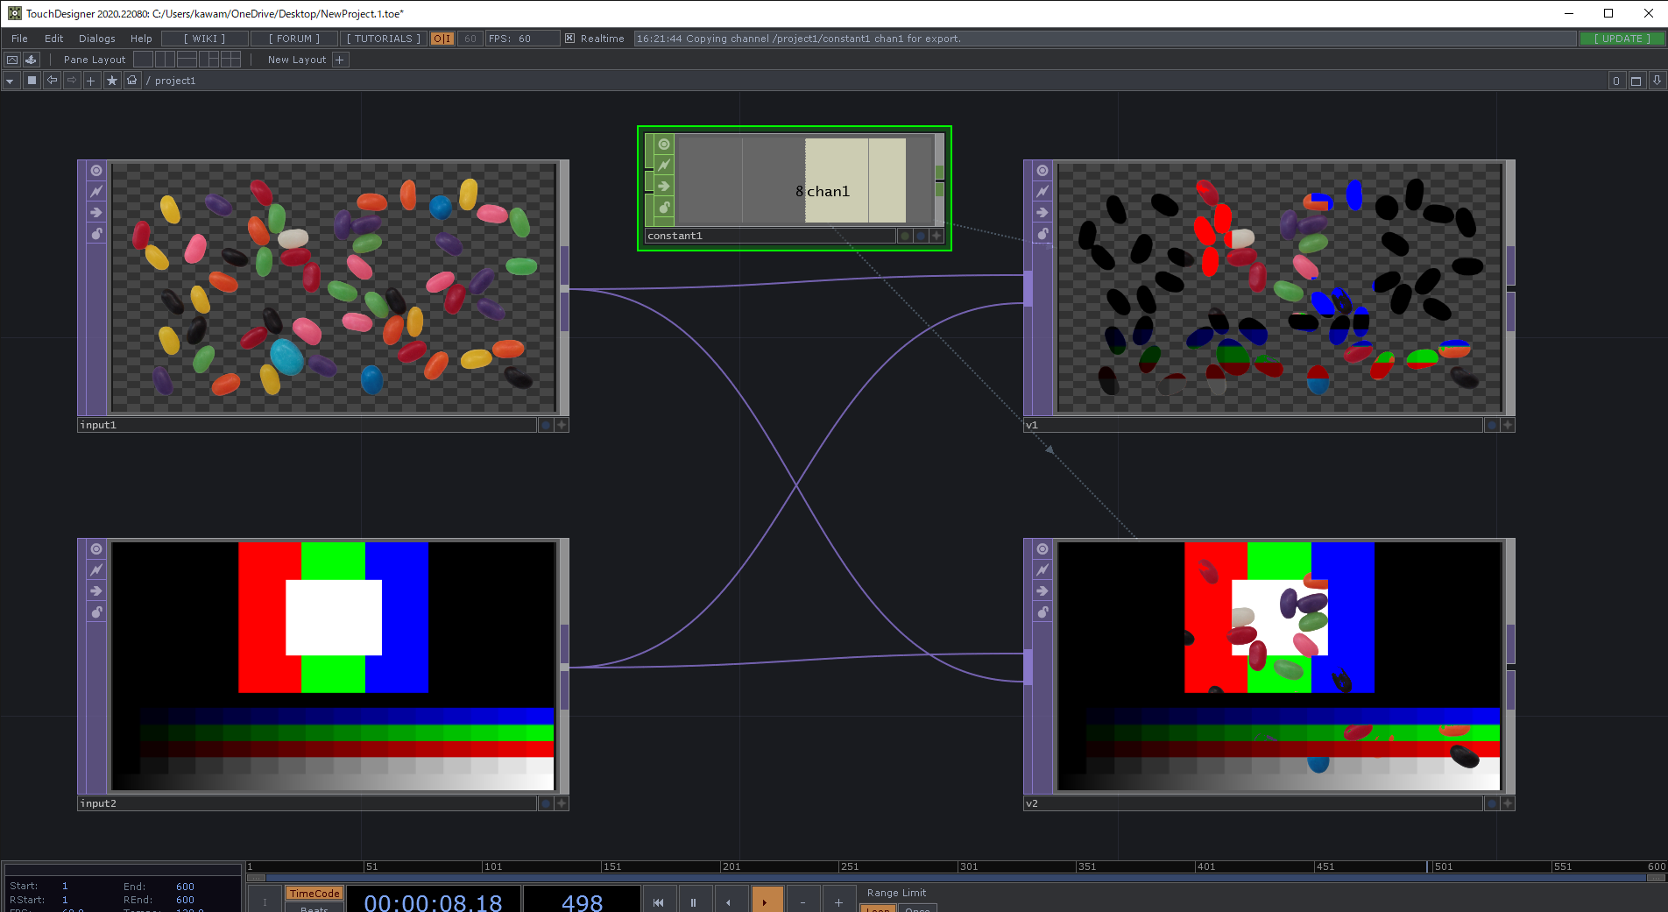The height and width of the screenshot is (912, 1668).
Task: Click the project1 path label
Action: [175, 81]
